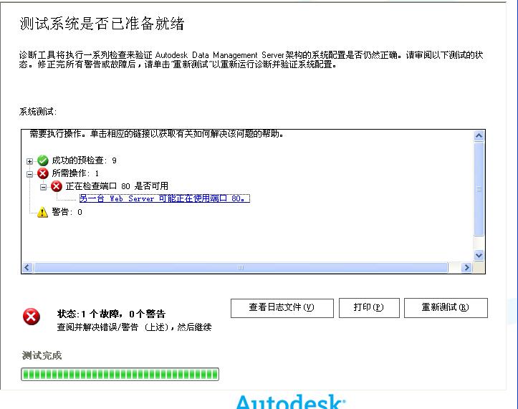This screenshot has width=518, height=409.
Task: Click the vertical scrollbar thumb
Action: [479, 189]
